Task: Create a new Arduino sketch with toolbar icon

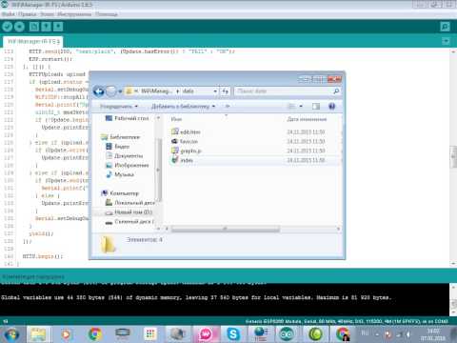Action: pos(34,27)
